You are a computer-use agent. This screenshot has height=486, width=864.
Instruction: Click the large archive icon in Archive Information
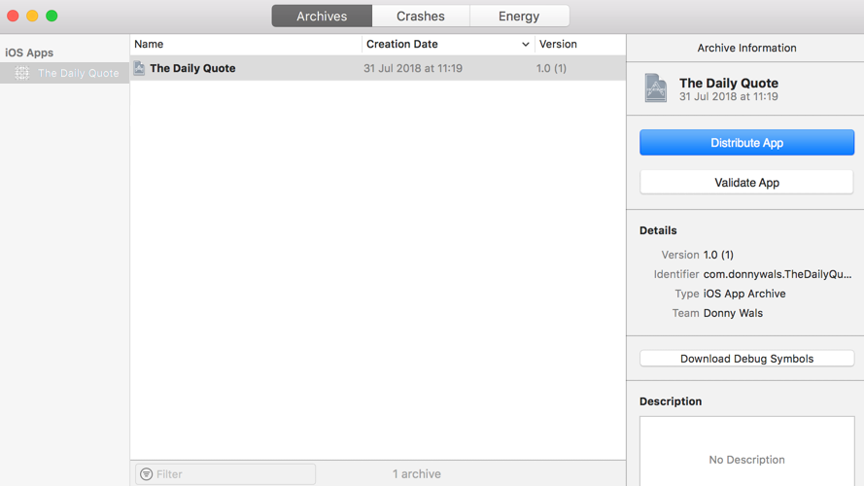pyautogui.click(x=656, y=88)
